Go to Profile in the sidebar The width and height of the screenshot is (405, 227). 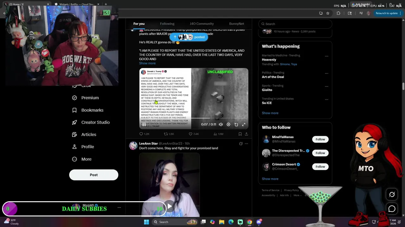point(83,147)
